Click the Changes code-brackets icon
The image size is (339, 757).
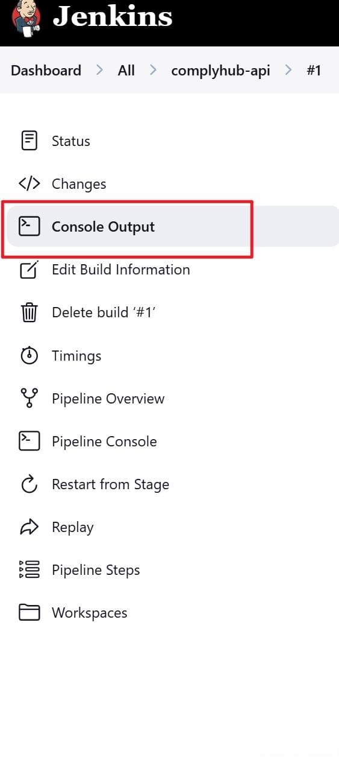tap(30, 183)
